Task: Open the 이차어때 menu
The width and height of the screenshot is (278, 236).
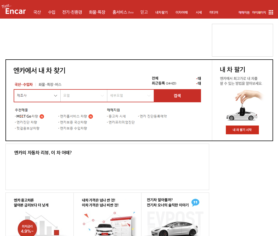Action: tap(182, 12)
